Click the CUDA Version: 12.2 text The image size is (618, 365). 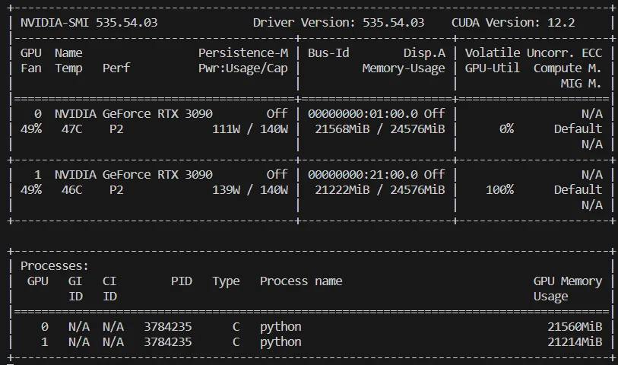[x=513, y=23]
